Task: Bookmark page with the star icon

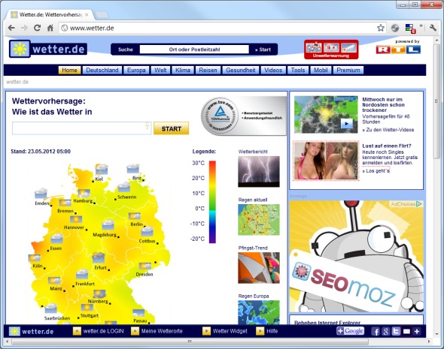Action: (x=381, y=28)
